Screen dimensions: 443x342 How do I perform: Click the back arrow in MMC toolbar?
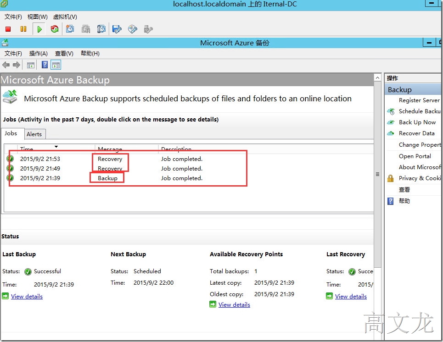click(6, 65)
